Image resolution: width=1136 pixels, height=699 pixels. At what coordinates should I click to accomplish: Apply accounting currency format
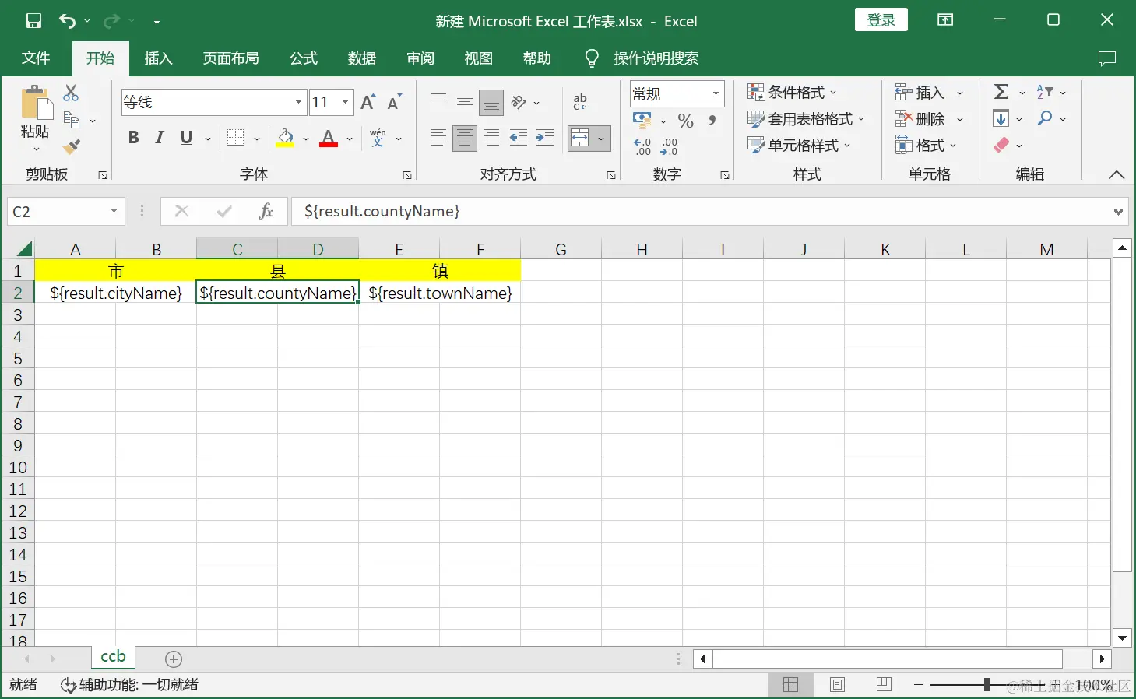coord(642,120)
